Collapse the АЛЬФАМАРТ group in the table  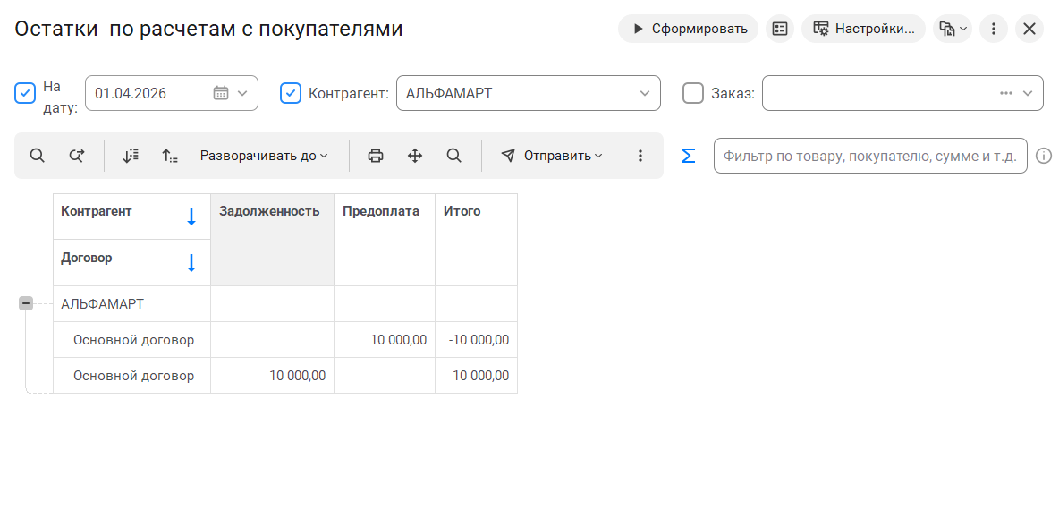point(26,304)
